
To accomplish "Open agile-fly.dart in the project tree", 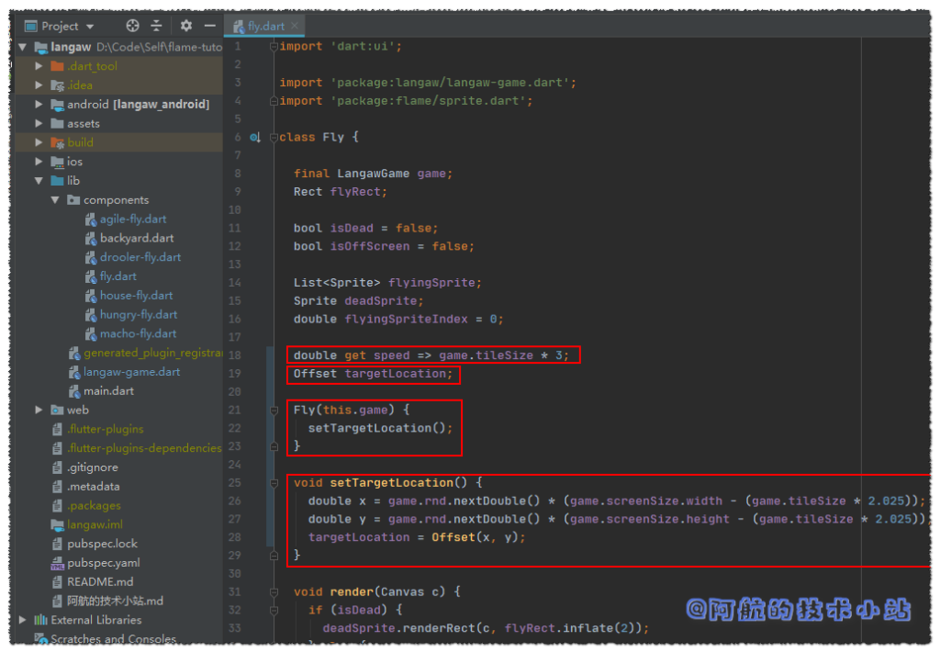I will click(132, 220).
